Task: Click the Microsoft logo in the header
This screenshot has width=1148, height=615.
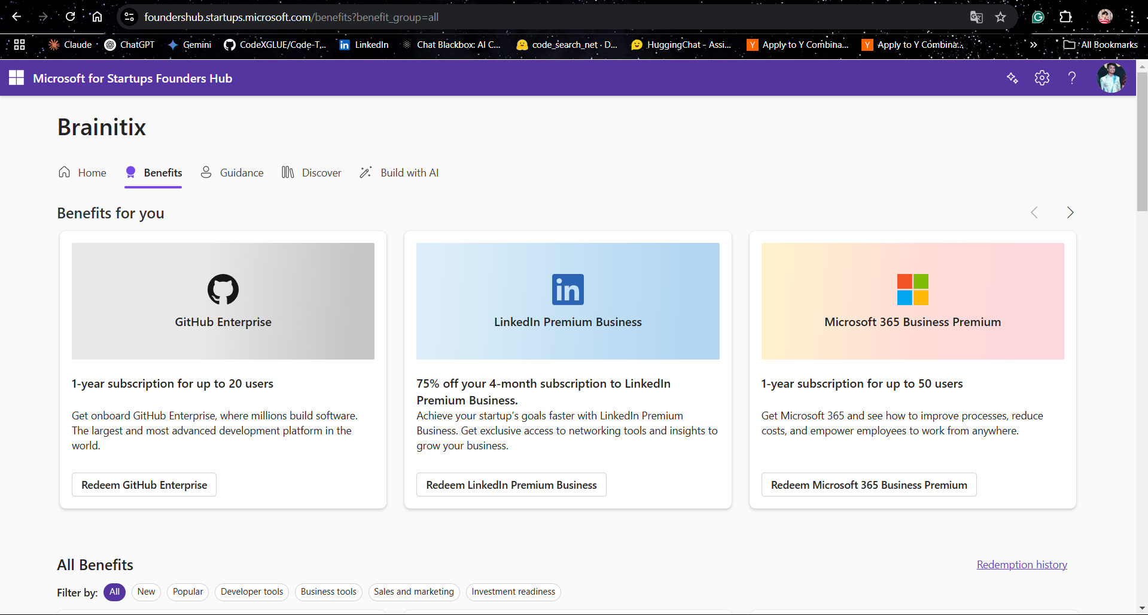Action: [16, 78]
